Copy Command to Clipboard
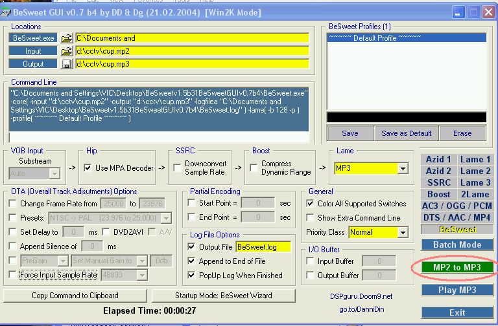The height and width of the screenshot is (326, 498). pos(75,296)
